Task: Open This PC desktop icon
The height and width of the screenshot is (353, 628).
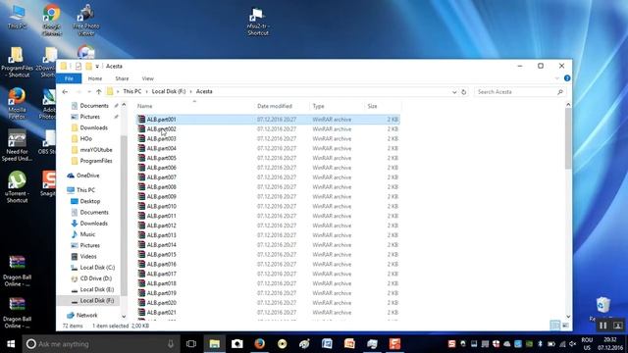Action: coord(17,17)
